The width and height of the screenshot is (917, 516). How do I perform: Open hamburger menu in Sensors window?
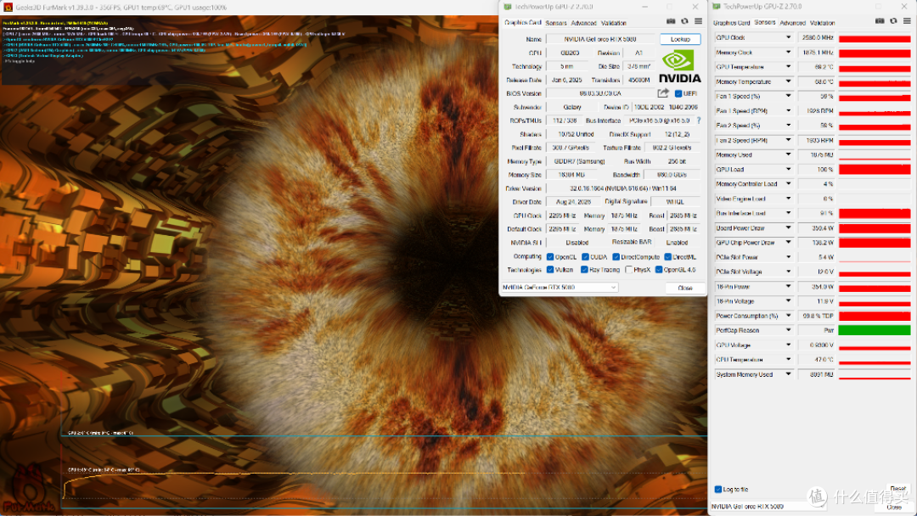(x=907, y=21)
